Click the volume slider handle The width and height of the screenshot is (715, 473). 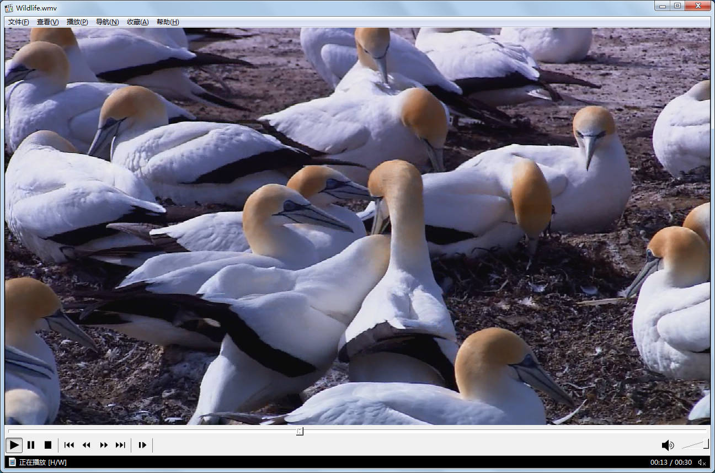point(706,444)
